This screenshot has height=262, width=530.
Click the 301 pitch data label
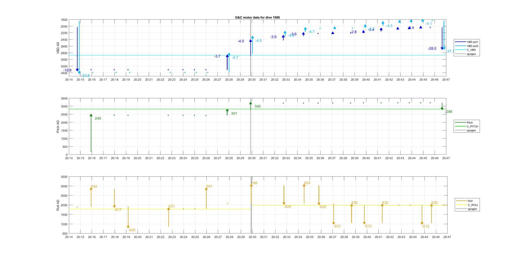[x=234, y=113]
